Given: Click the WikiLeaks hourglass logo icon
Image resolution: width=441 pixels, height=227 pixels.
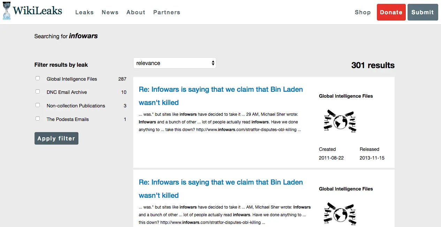Looking at the screenshot, I should [x=7, y=11].
